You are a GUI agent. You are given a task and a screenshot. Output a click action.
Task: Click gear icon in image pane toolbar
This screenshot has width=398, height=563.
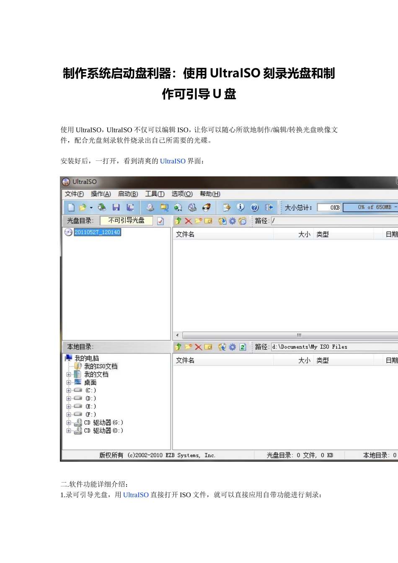[x=233, y=221]
